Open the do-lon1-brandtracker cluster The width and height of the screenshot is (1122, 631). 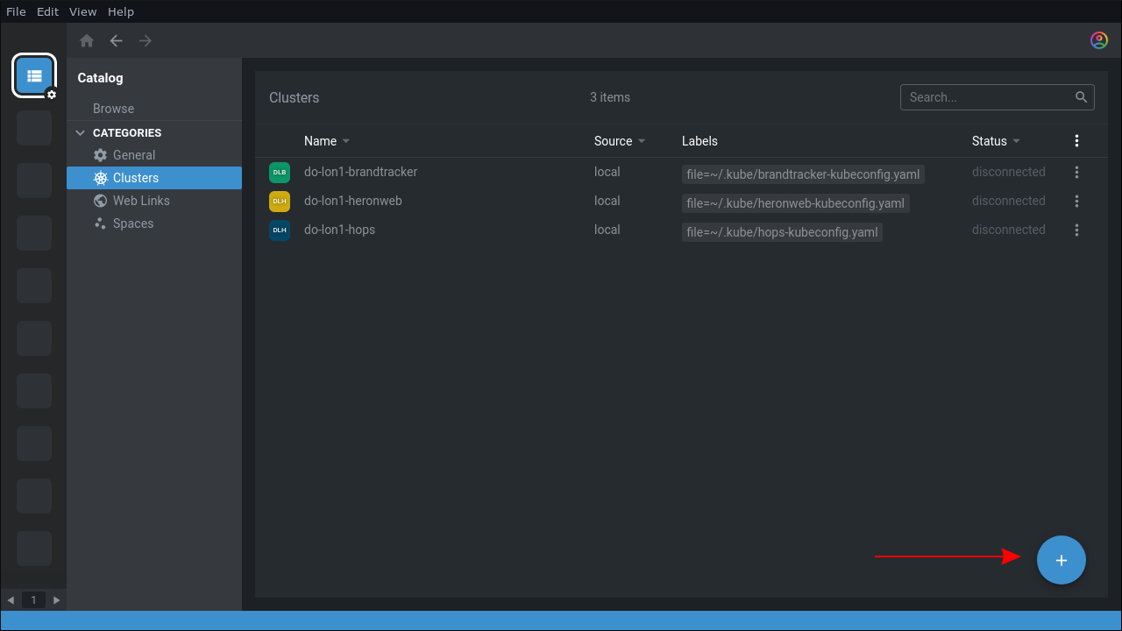pos(361,172)
